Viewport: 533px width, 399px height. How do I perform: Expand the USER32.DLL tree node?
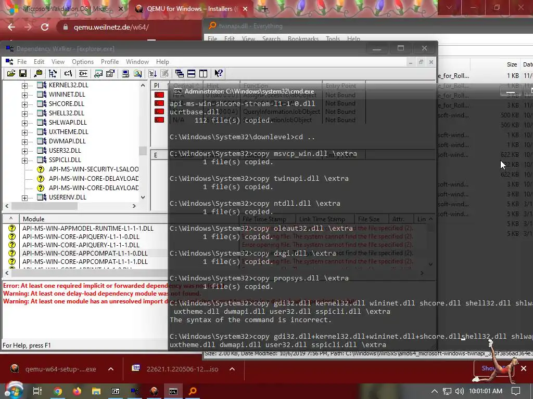24,151
